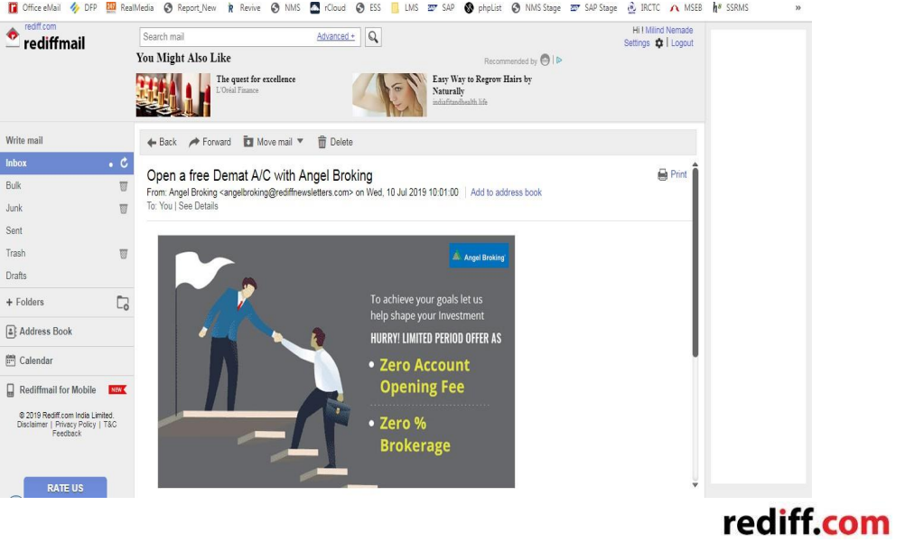The image size is (905, 543).
Task: Click into the Search mail field
Action: click(x=226, y=37)
